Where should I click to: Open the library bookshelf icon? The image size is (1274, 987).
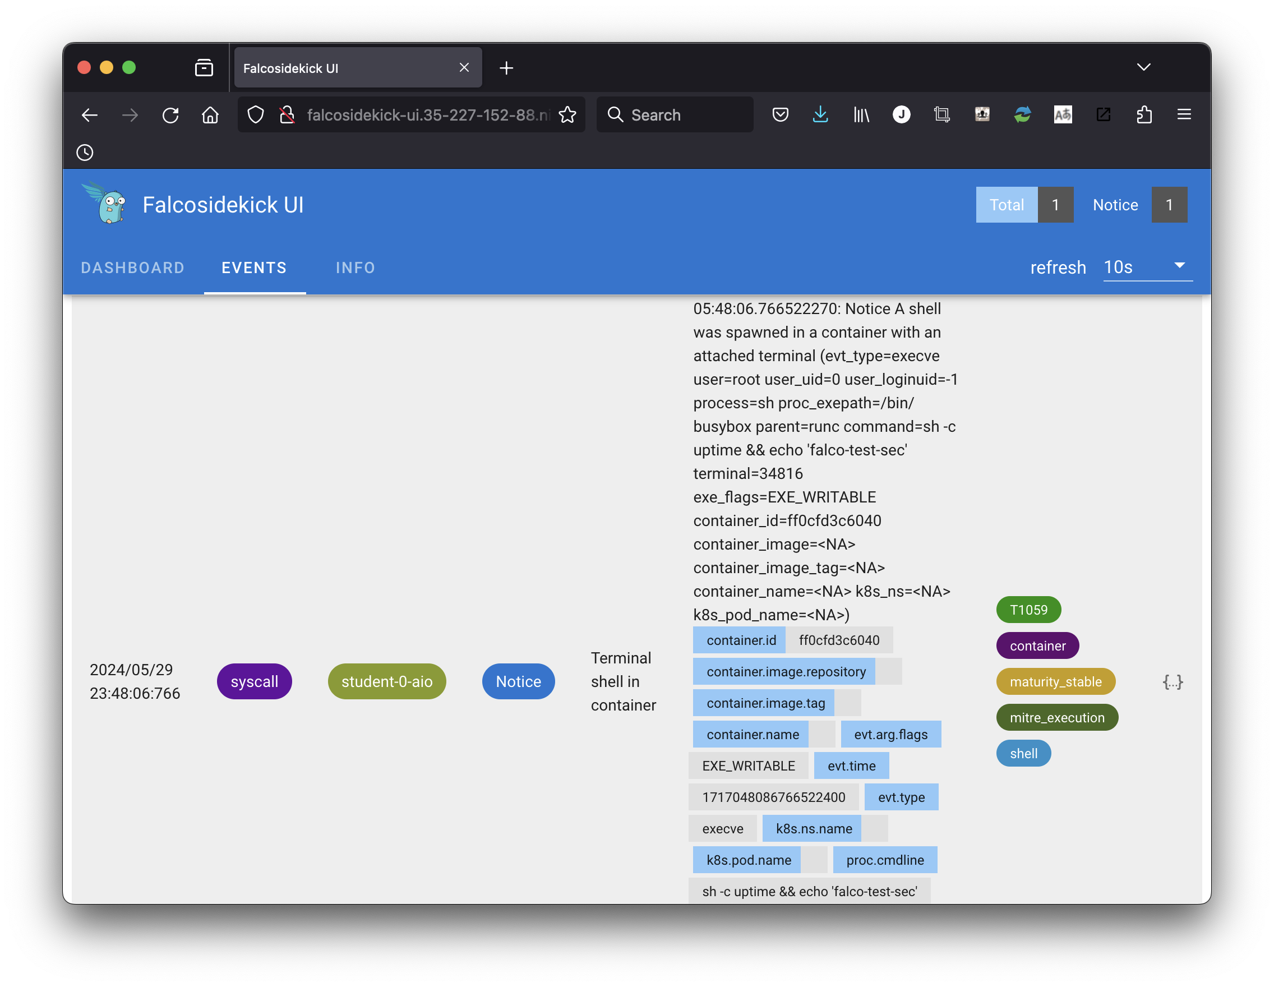click(x=861, y=115)
